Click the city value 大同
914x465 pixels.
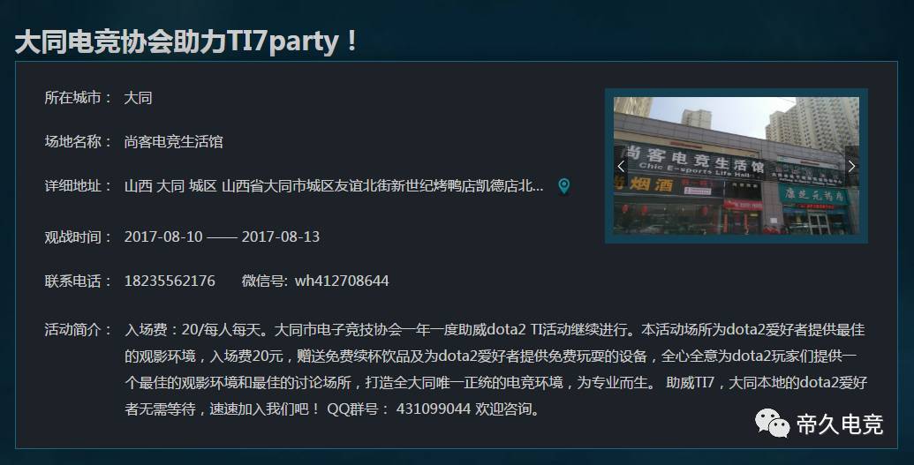138,98
